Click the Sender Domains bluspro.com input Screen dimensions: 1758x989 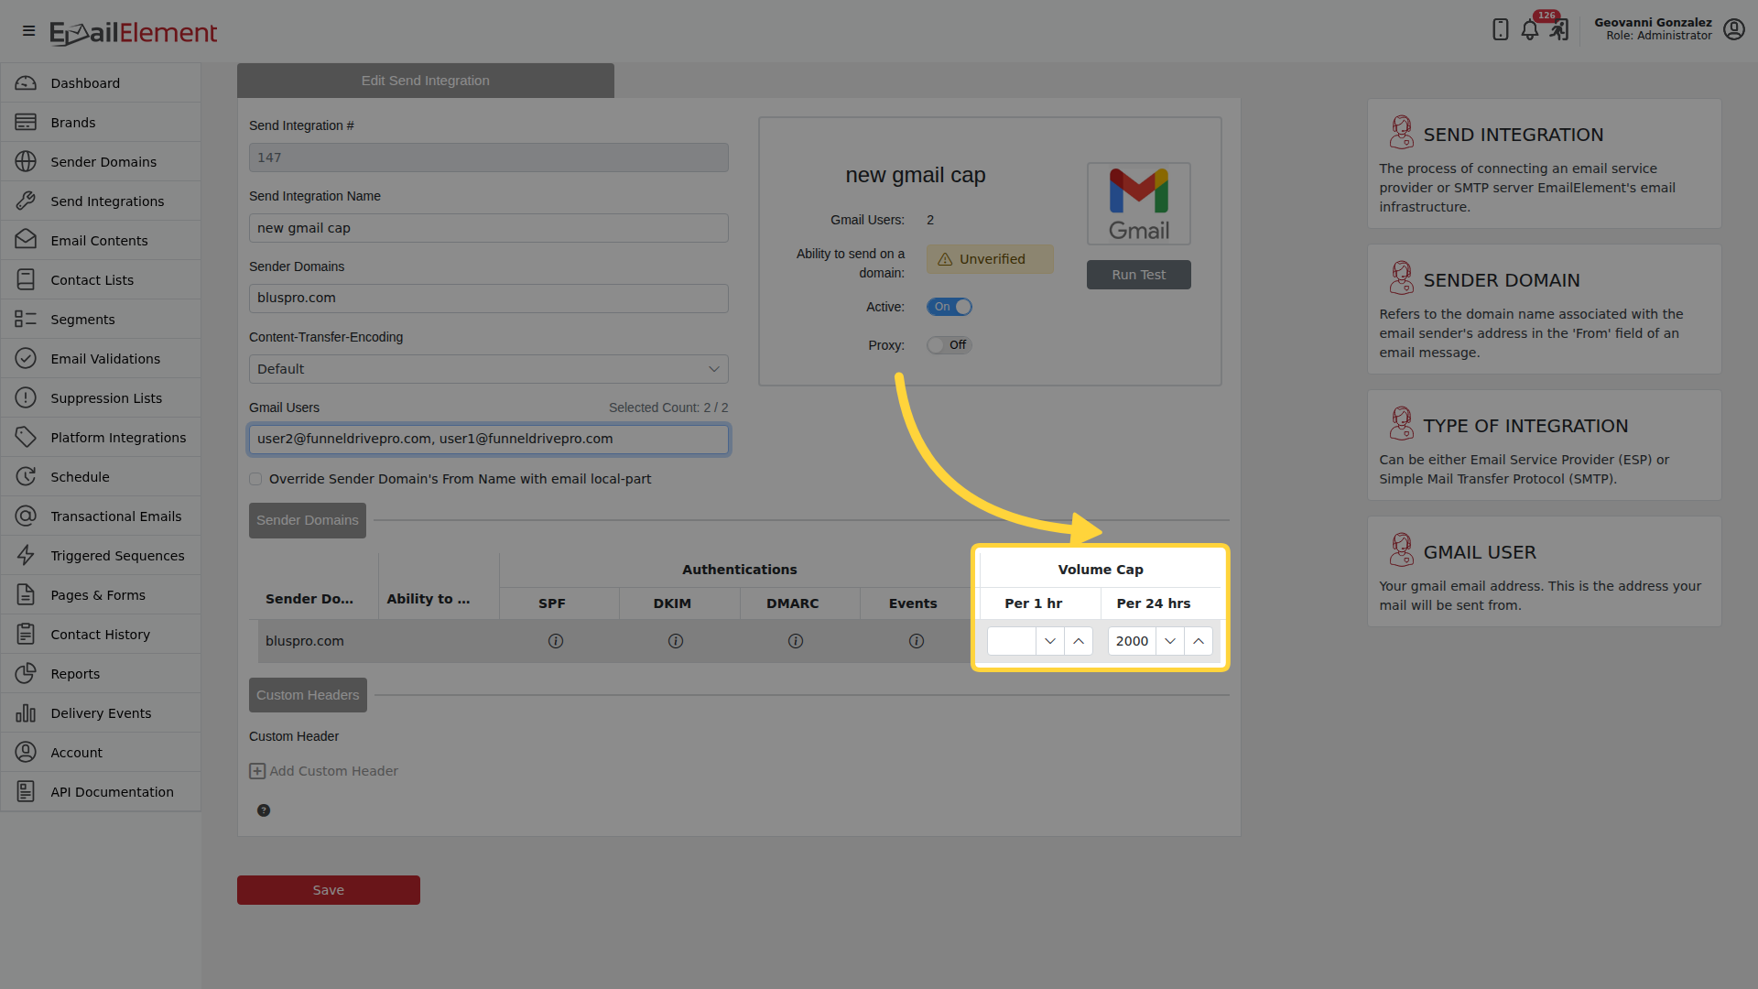[489, 299]
